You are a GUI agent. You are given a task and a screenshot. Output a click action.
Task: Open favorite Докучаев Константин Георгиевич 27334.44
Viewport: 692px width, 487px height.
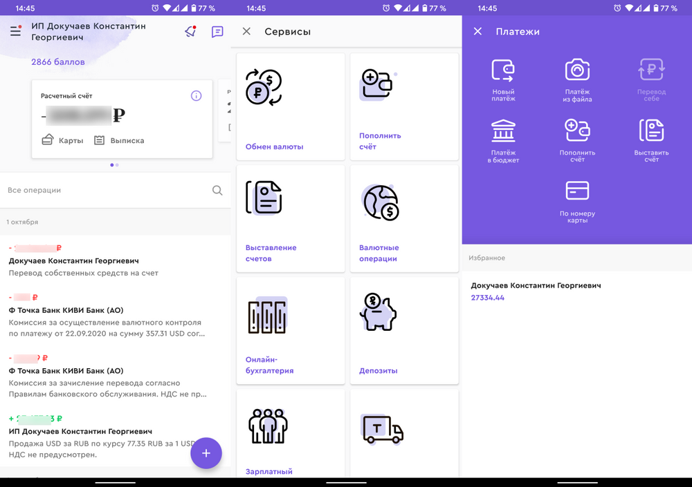point(577,292)
